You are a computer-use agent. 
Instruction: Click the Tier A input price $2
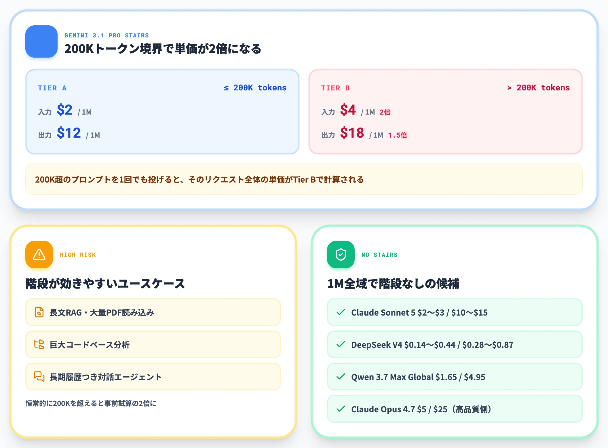pos(64,110)
